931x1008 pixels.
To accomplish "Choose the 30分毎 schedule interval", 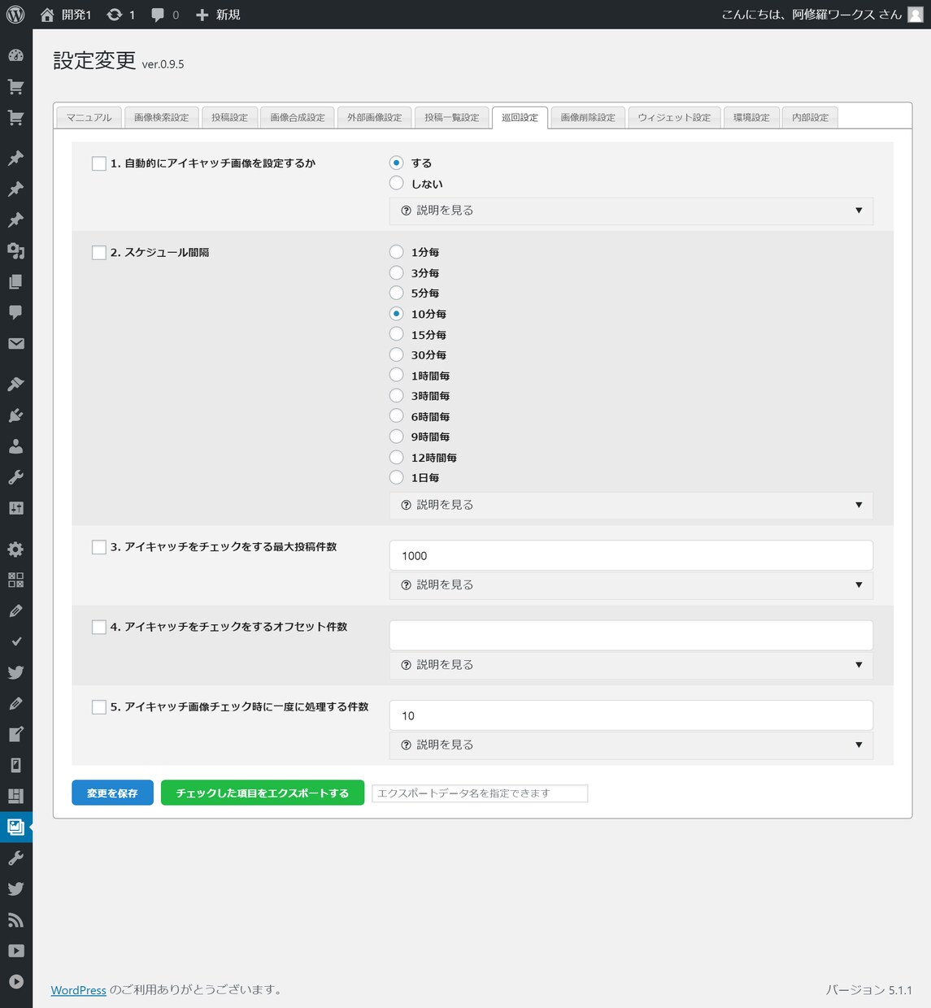I will 397,354.
